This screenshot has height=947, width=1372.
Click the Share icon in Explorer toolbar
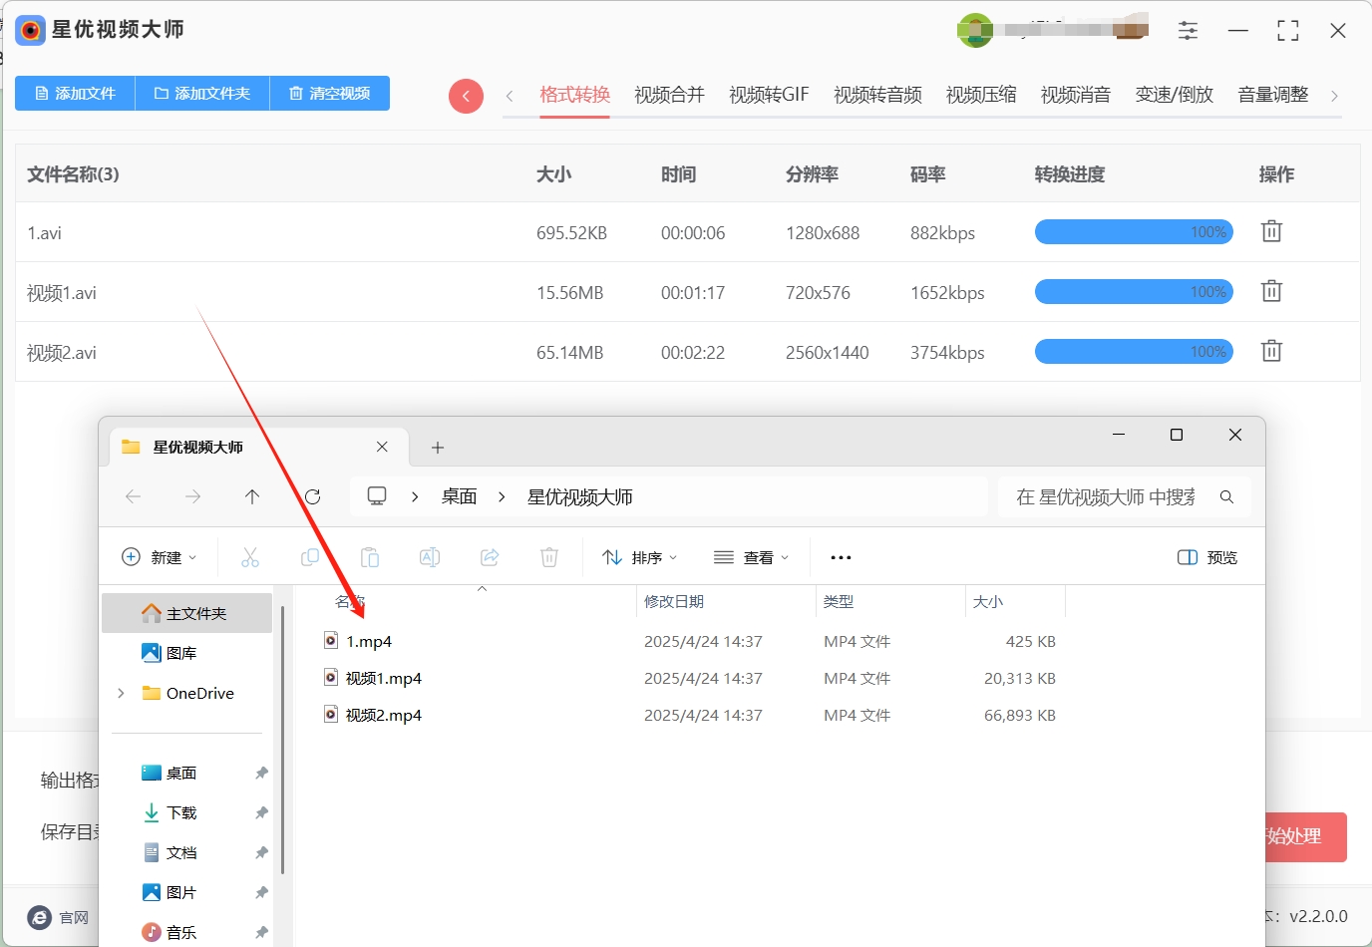click(490, 557)
